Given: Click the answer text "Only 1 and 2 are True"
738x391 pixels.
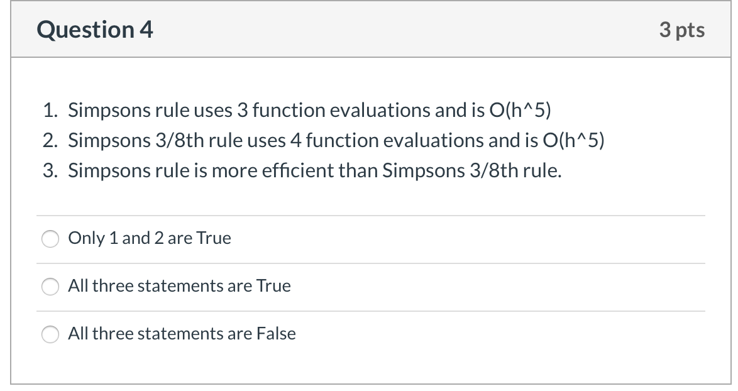Looking at the screenshot, I should pos(149,239).
